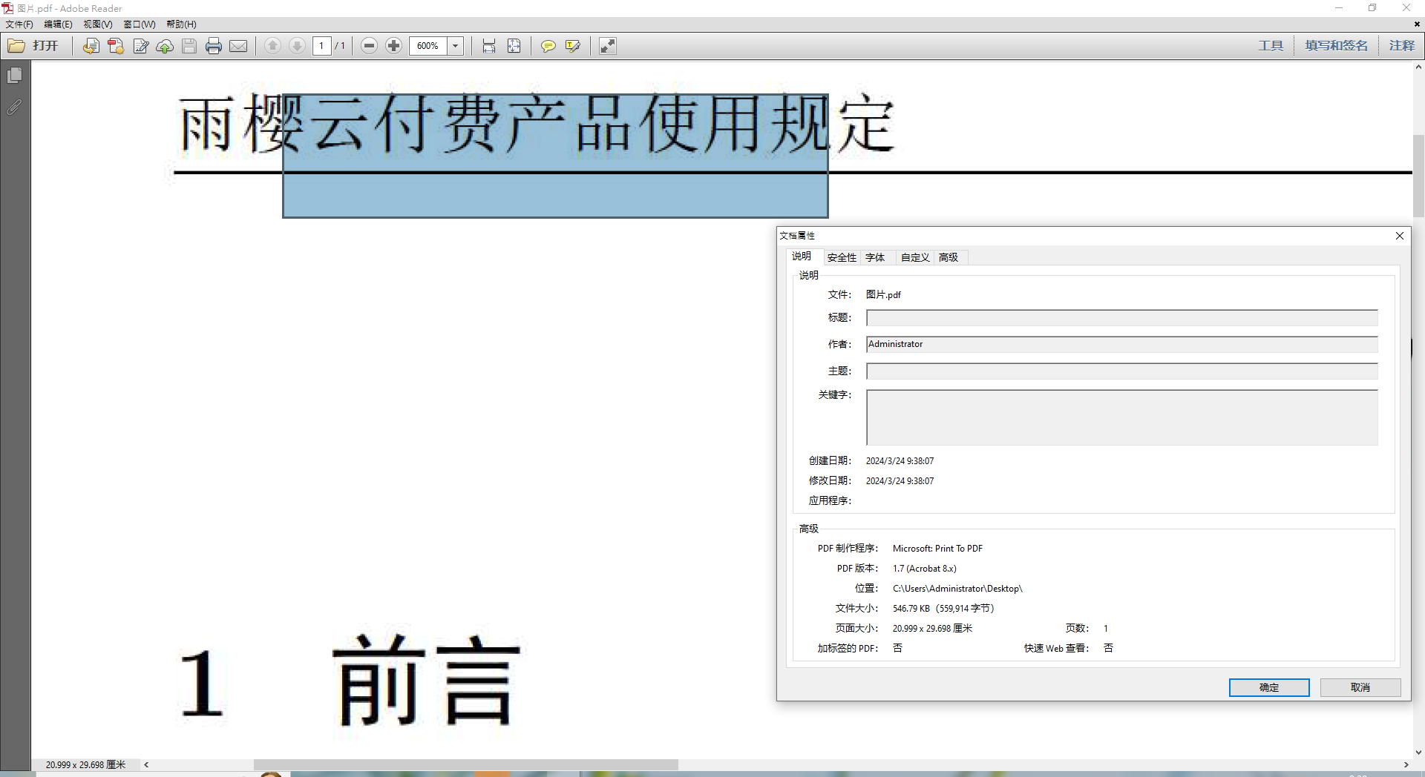Go to next page arrow
Image resolution: width=1425 pixels, height=777 pixels.
pos(297,46)
